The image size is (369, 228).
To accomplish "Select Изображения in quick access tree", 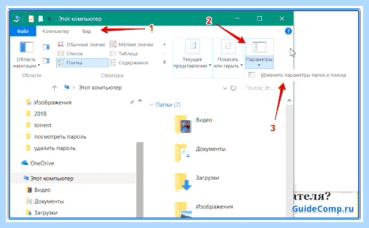I will click(x=53, y=102).
